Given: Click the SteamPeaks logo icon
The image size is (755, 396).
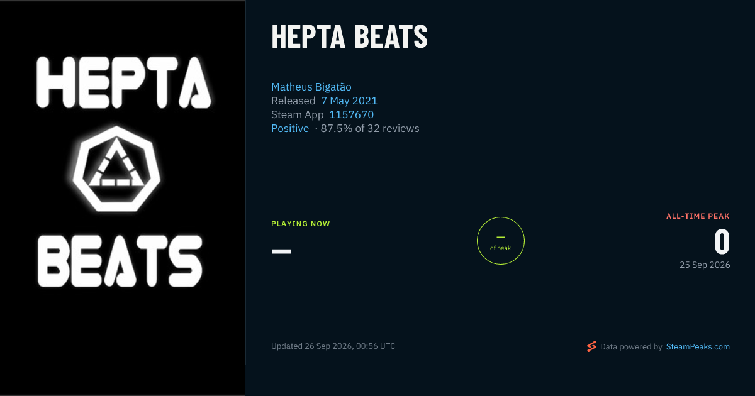Looking at the screenshot, I should coord(591,346).
